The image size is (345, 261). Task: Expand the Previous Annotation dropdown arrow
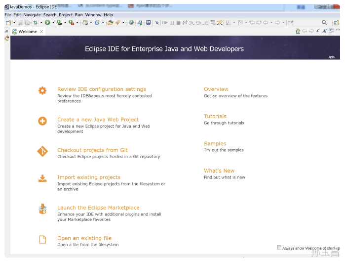click(246, 22)
